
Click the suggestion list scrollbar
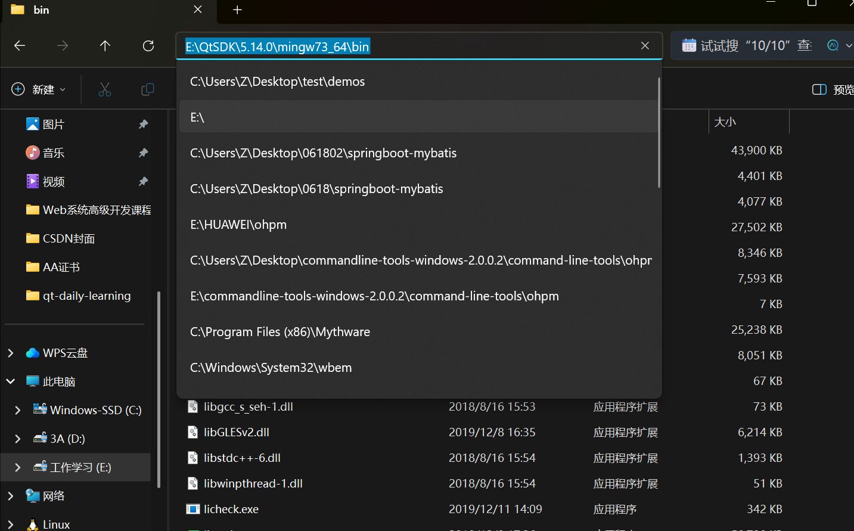tap(659, 132)
